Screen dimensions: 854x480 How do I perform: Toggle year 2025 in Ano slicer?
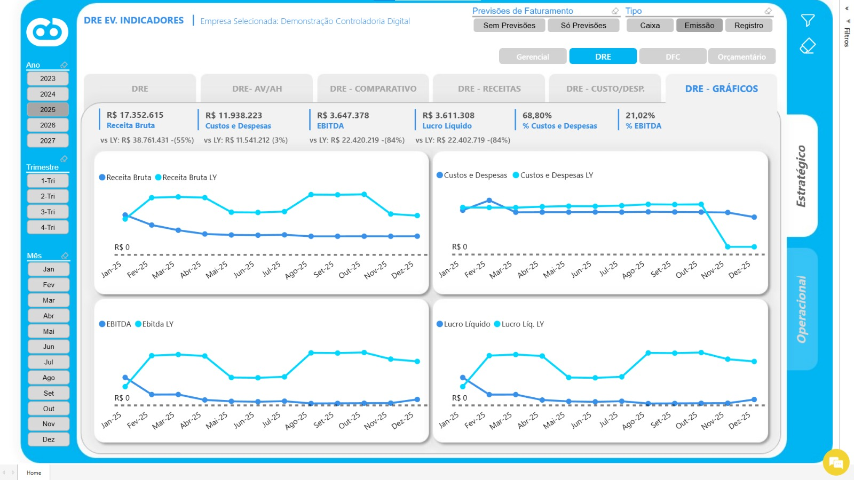tap(48, 109)
